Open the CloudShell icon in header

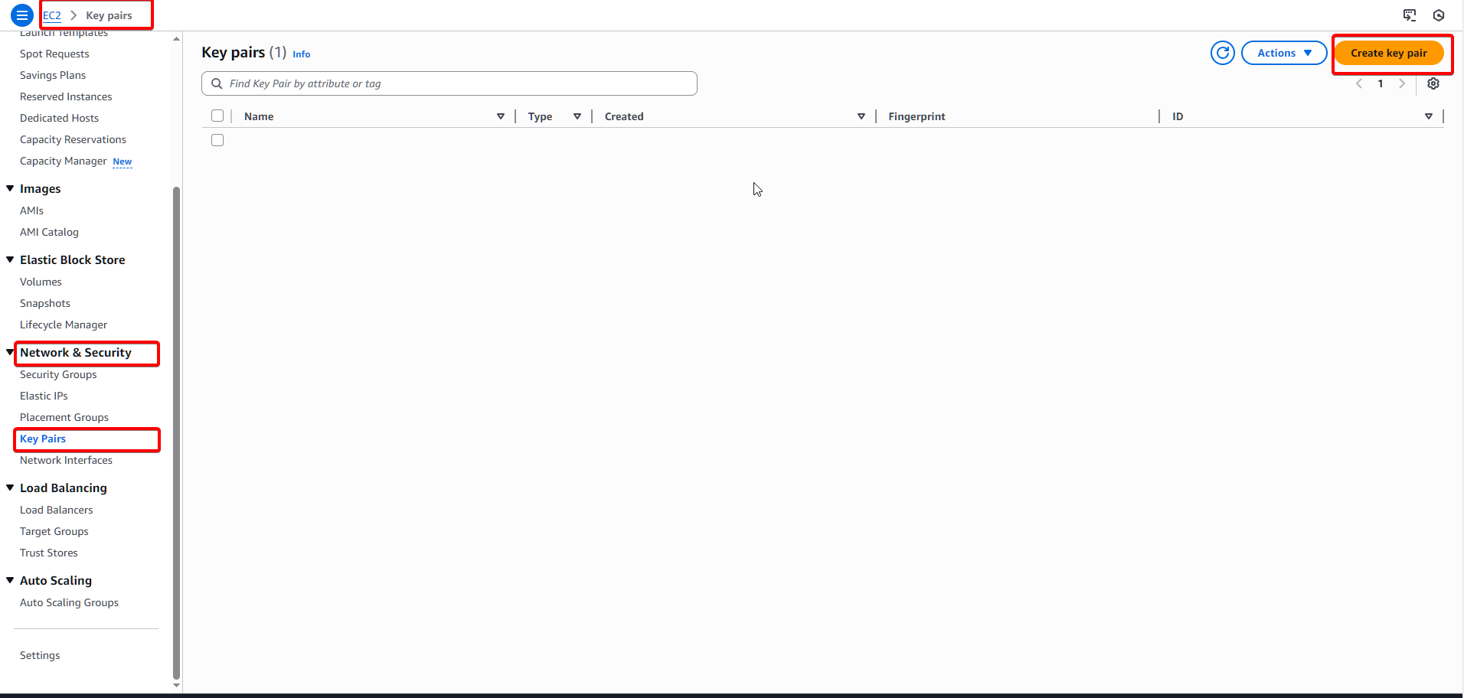click(x=1409, y=15)
